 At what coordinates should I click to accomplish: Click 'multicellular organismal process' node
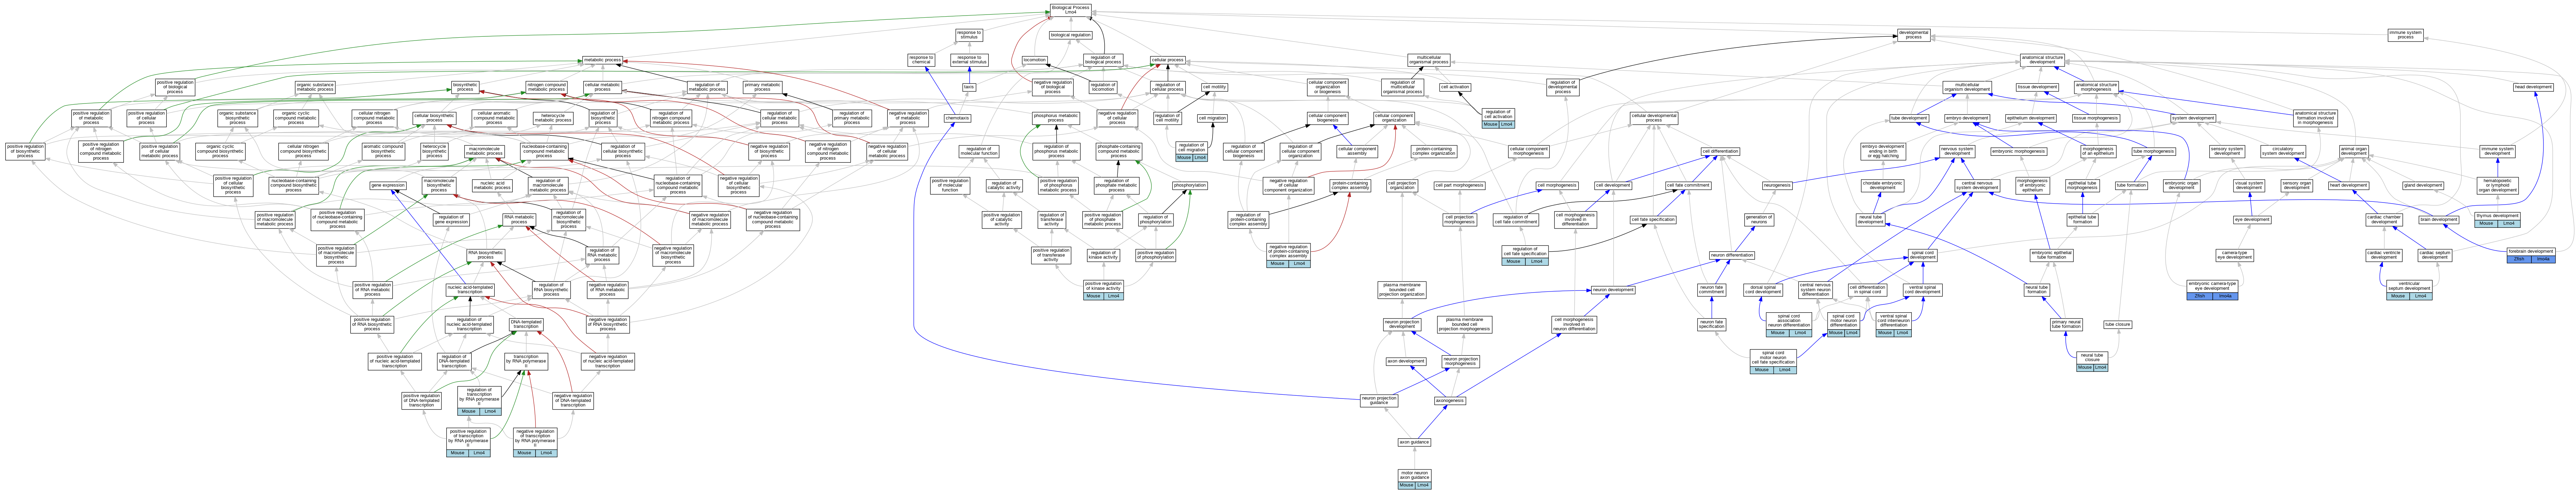click(1429, 60)
